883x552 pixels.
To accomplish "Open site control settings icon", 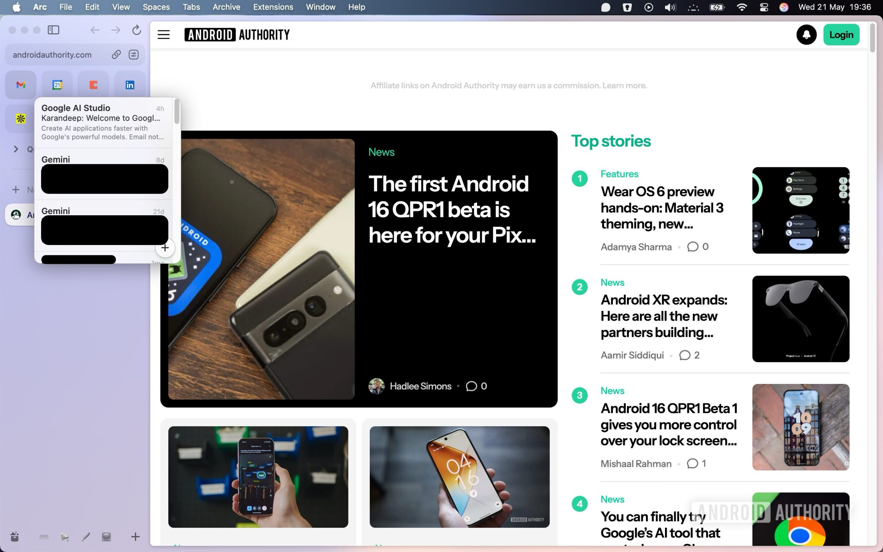I will coord(133,55).
